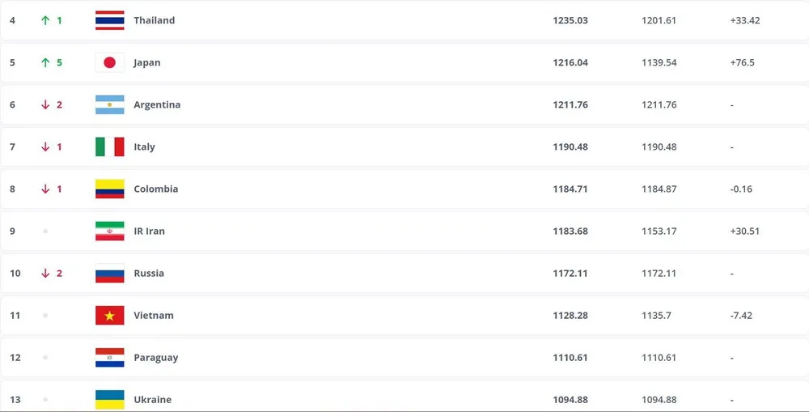Open the Japan team name link
The image size is (809, 412).
click(146, 62)
